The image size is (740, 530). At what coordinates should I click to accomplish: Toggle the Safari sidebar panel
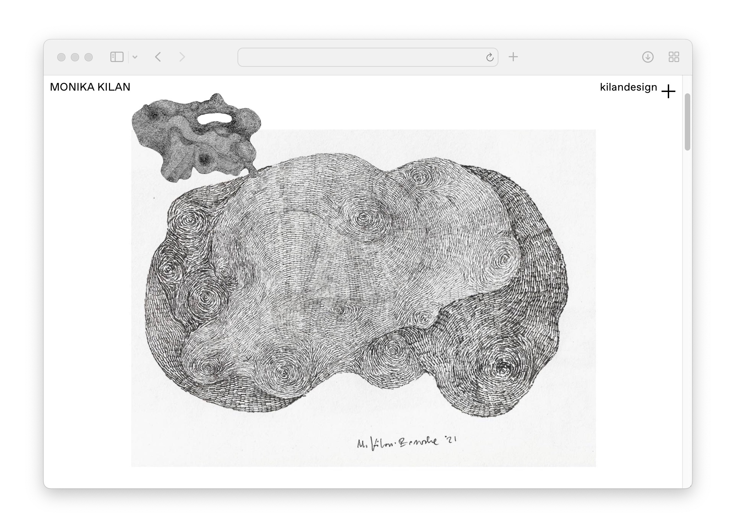pos(117,57)
